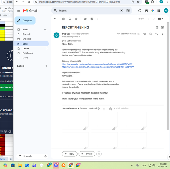Open the browser extensions puzzle icon
Image resolution: width=170 pixels, height=169 pixels.
pos(153,2)
